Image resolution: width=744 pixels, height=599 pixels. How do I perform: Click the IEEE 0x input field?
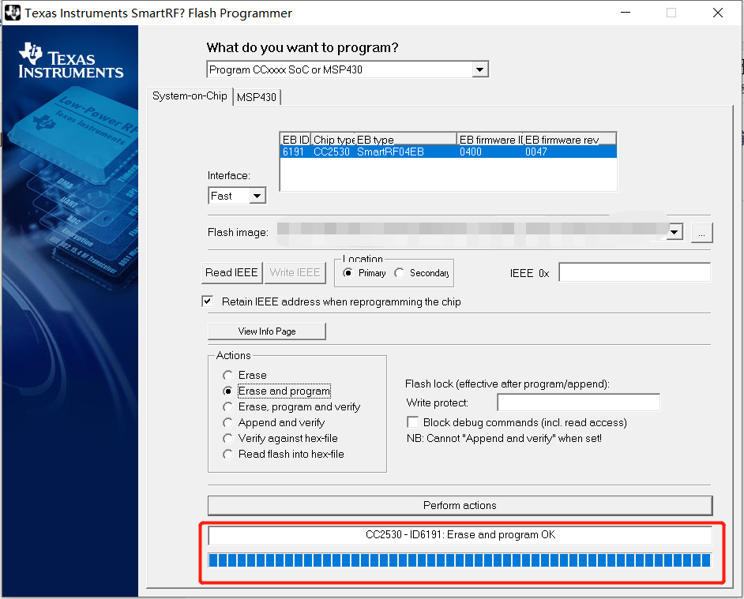[633, 271]
